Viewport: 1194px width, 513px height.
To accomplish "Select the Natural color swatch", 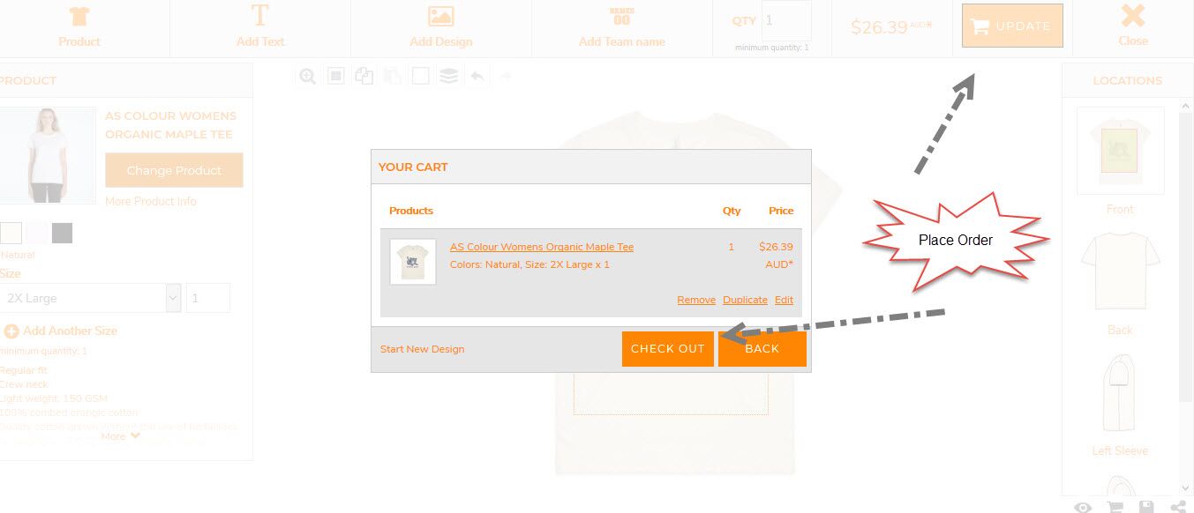I will 11,232.
